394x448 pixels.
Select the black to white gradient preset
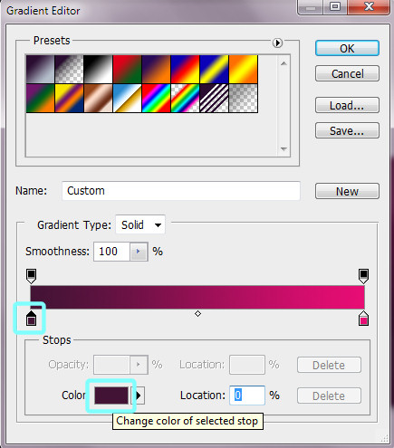pos(98,69)
